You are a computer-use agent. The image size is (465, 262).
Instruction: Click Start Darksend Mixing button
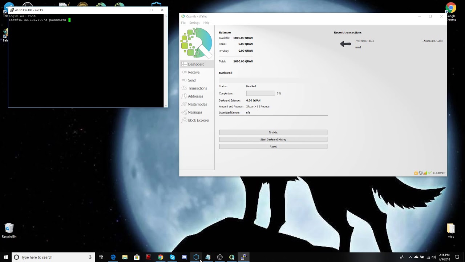coord(273,139)
